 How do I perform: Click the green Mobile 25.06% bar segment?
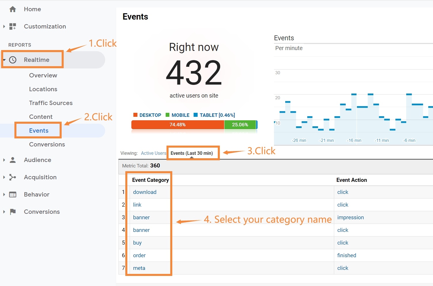pyautogui.click(x=240, y=125)
